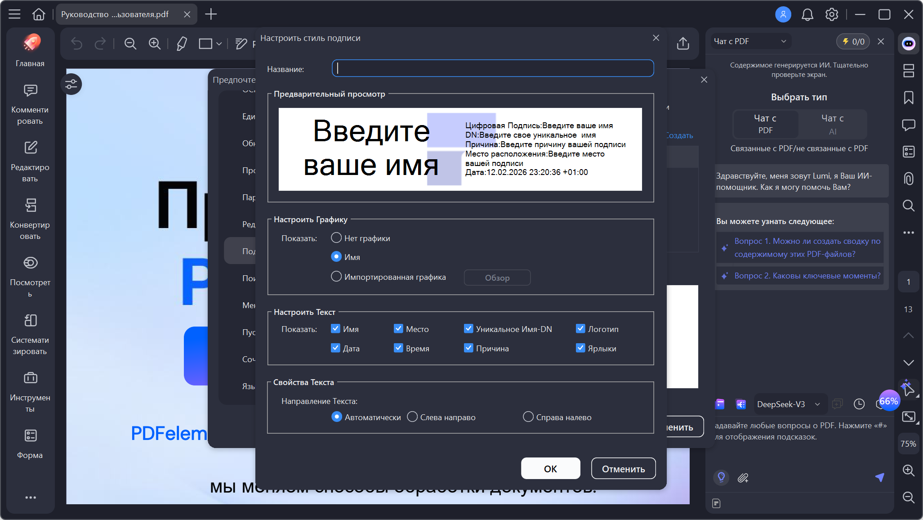This screenshot has height=520, width=923.
Task: Click the home icon in title bar
Action: (x=39, y=14)
